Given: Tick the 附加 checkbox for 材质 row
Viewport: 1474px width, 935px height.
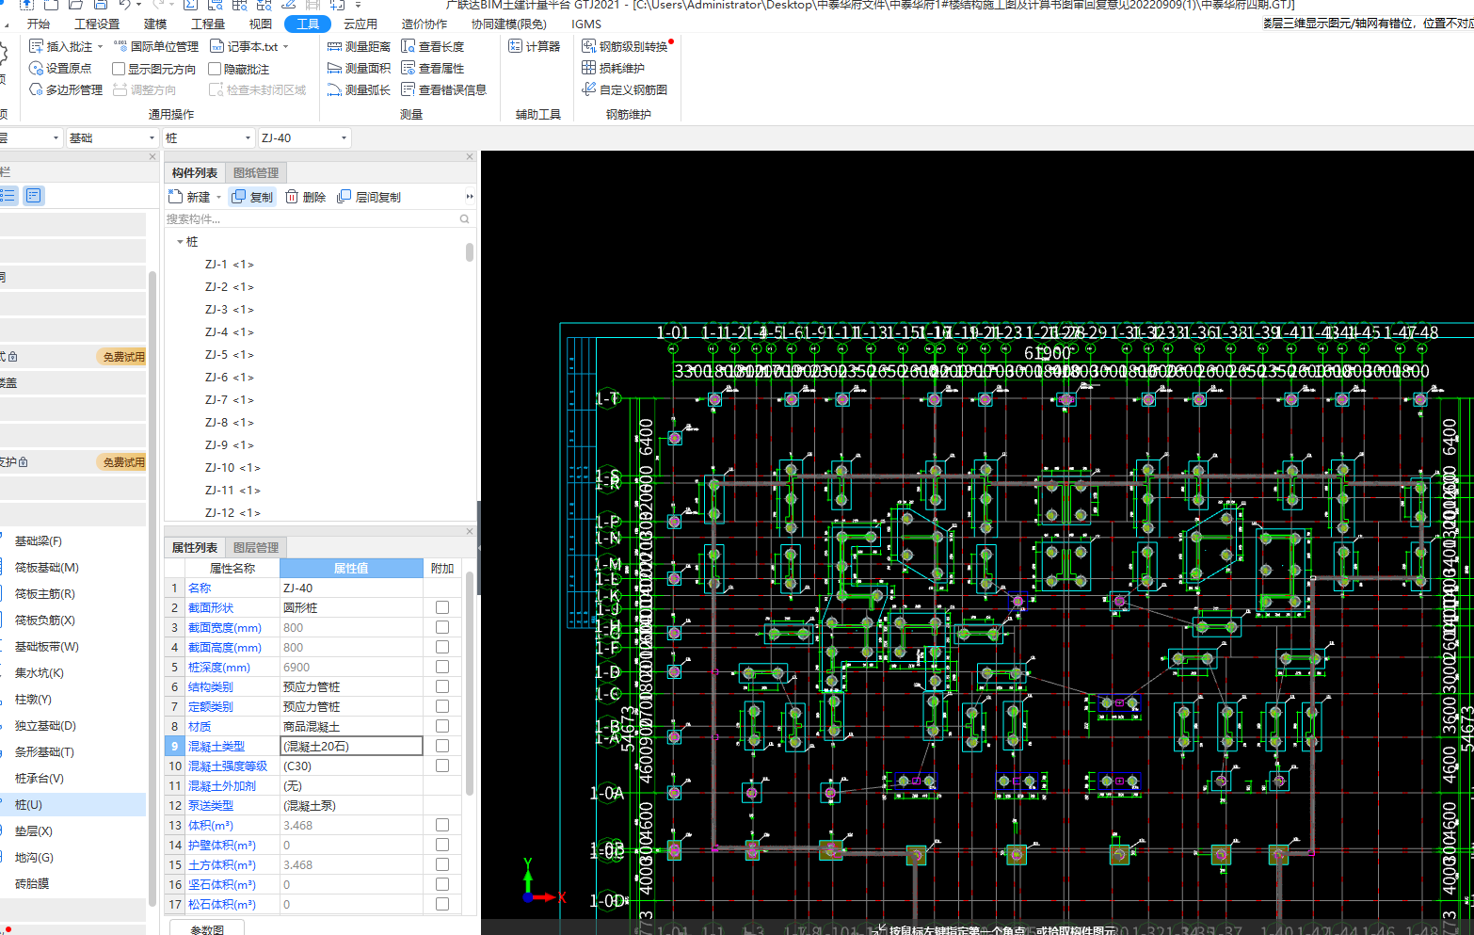Looking at the screenshot, I should (x=442, y=726).
